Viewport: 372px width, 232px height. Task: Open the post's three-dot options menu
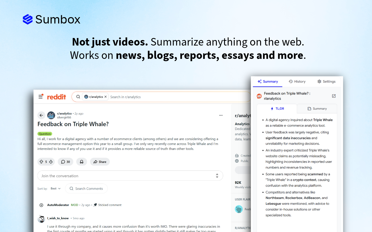pyautogui.click(x=221, y=115)
